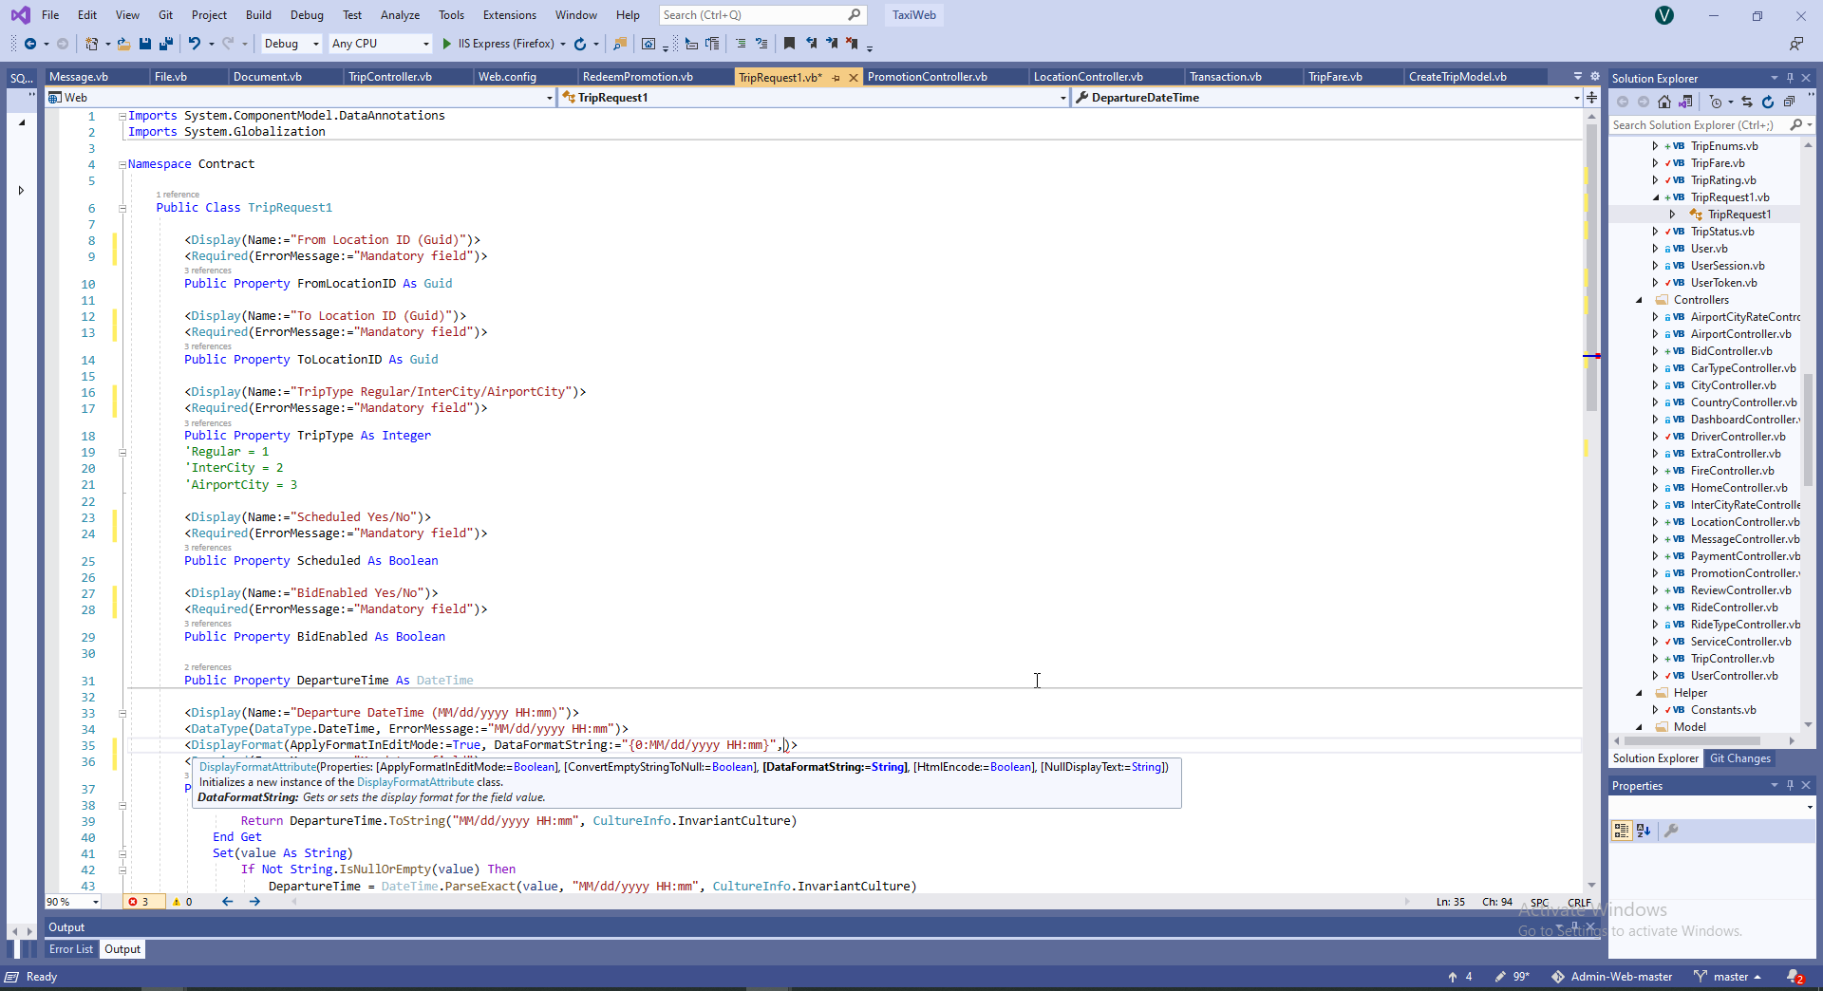Refresh the Solution Explorer
The height and width of the screenshot is (991, 1823).
coord(1768,102)
